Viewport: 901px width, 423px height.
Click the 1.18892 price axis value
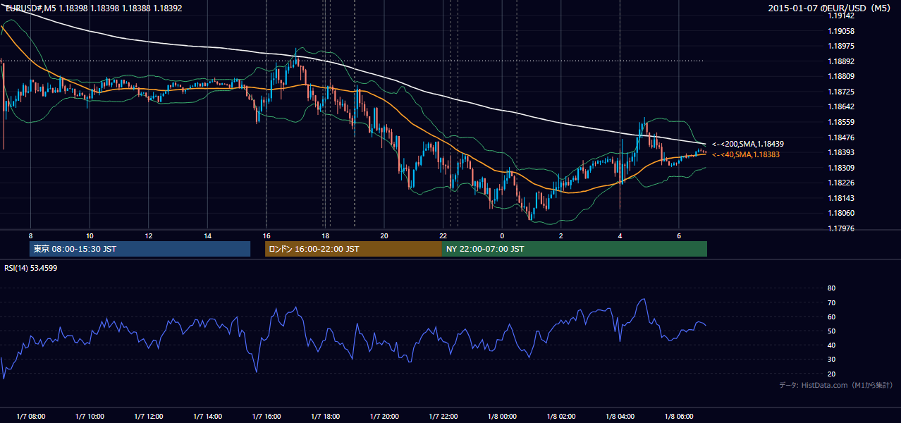pos(841,61)
